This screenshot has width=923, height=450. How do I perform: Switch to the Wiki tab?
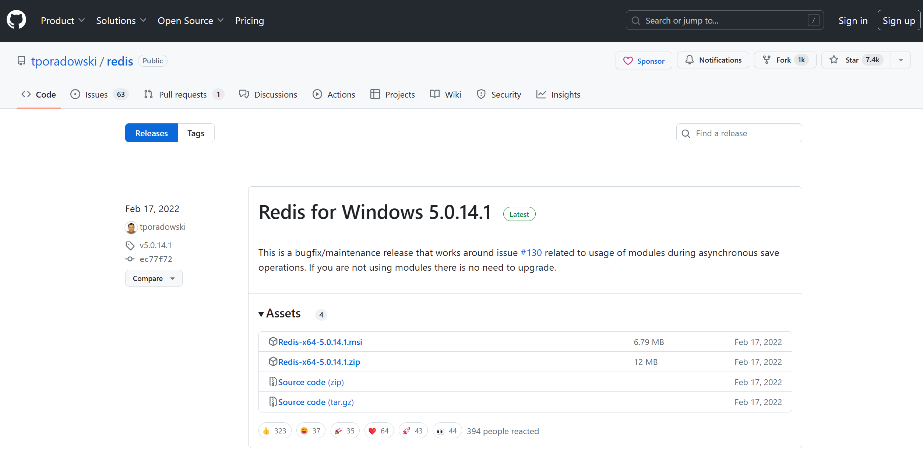pyautogui.click(x=445, y=95)
